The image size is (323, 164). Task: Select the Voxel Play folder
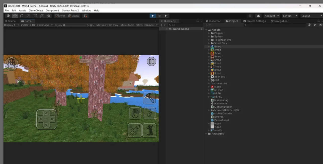(x=219, y=43)
